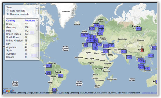Select the Removal requests radio button
Image resolution: width=161 pixels, height=98 pixels.
tap(8, 14)
